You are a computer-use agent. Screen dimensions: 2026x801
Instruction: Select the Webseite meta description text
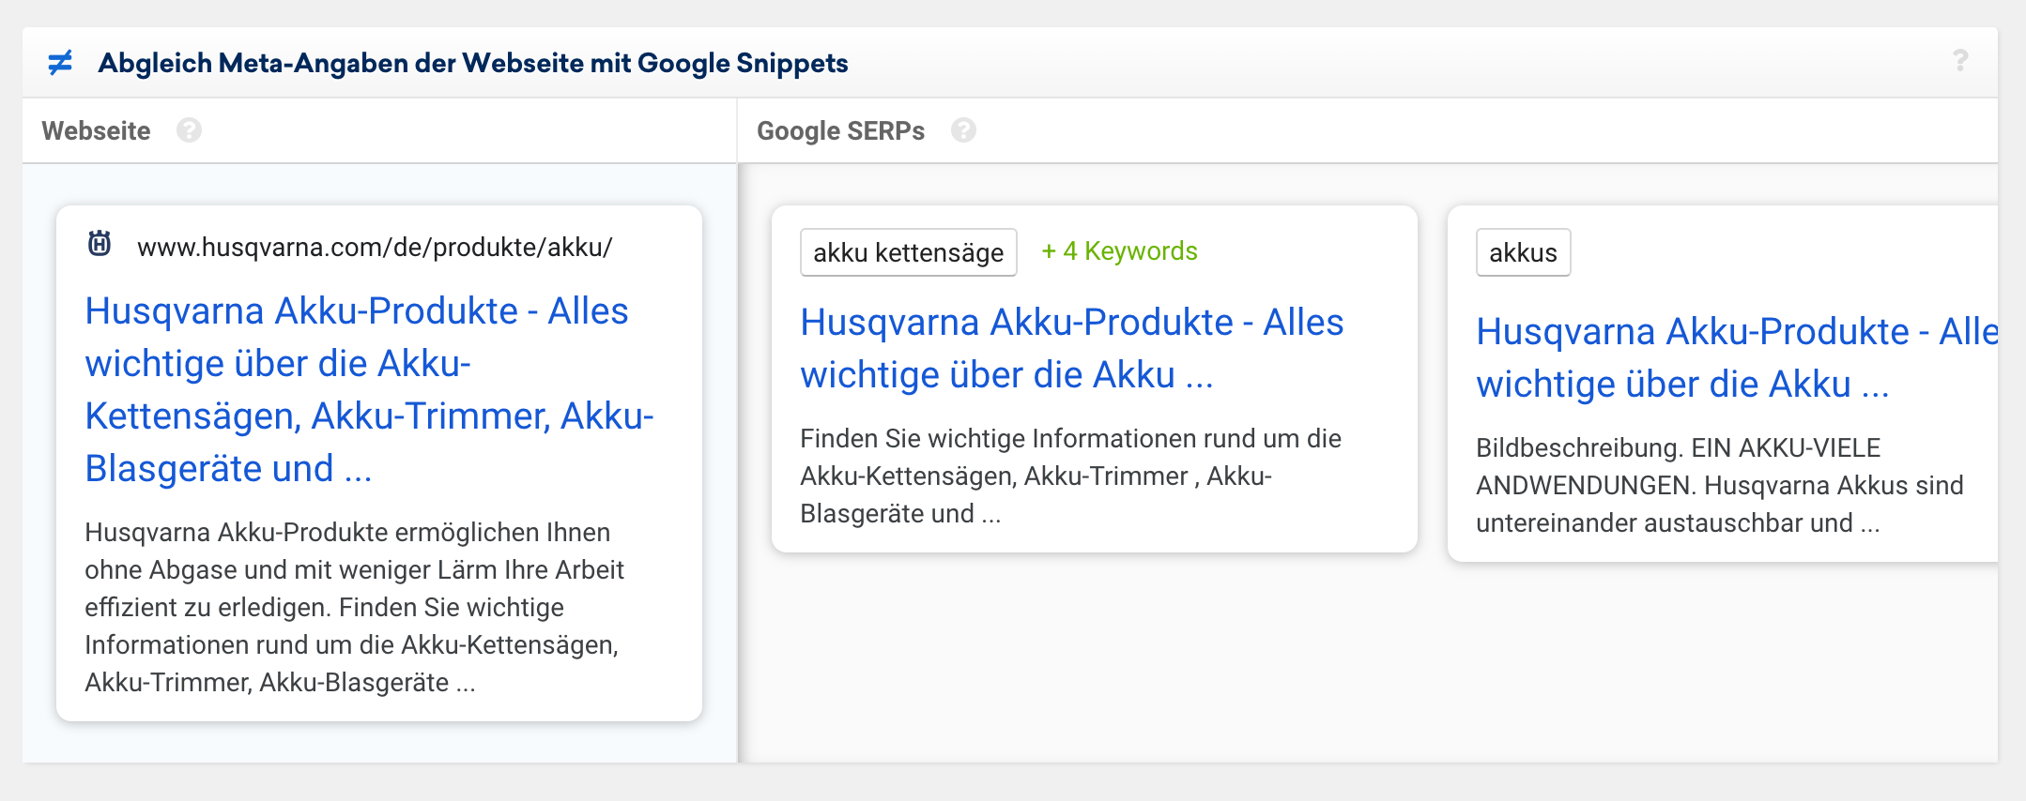[x=354, y=607]
